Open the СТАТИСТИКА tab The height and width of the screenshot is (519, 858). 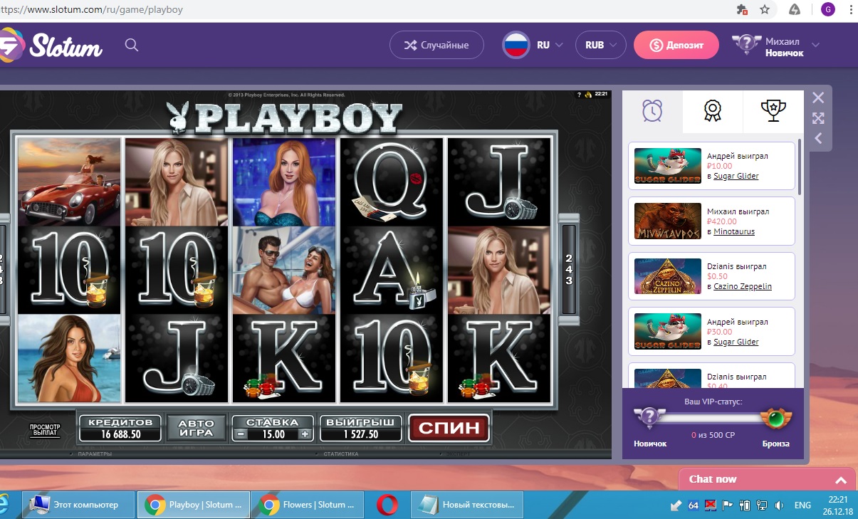coord(340,454)
